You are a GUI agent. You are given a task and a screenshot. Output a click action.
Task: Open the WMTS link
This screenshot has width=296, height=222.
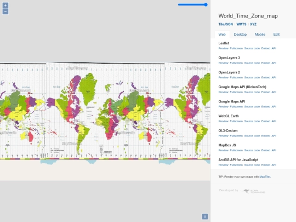[x=241, y=24]
